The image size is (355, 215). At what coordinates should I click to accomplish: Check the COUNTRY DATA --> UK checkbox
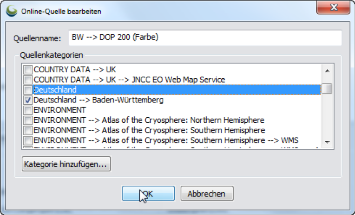point(28,70)
